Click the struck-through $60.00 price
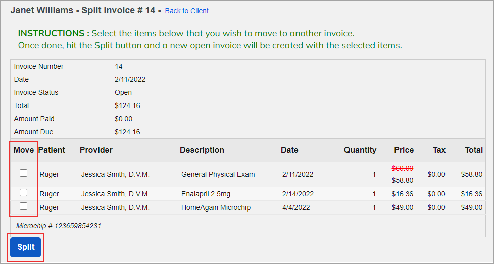Screen dimensions: 494x264 coord(402,168)
